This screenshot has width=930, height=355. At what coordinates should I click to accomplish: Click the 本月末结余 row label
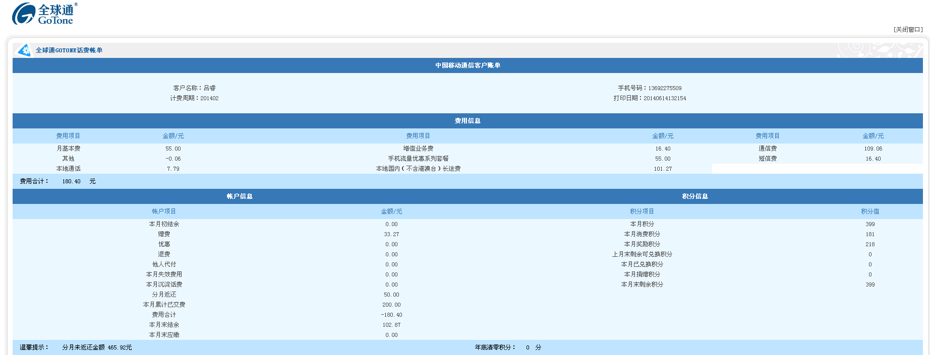tap(164, 325)
